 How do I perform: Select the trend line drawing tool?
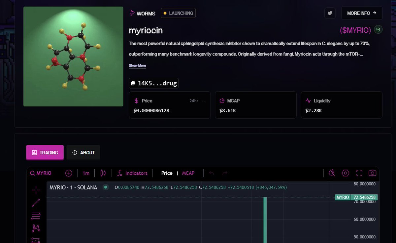click(36, 202)
